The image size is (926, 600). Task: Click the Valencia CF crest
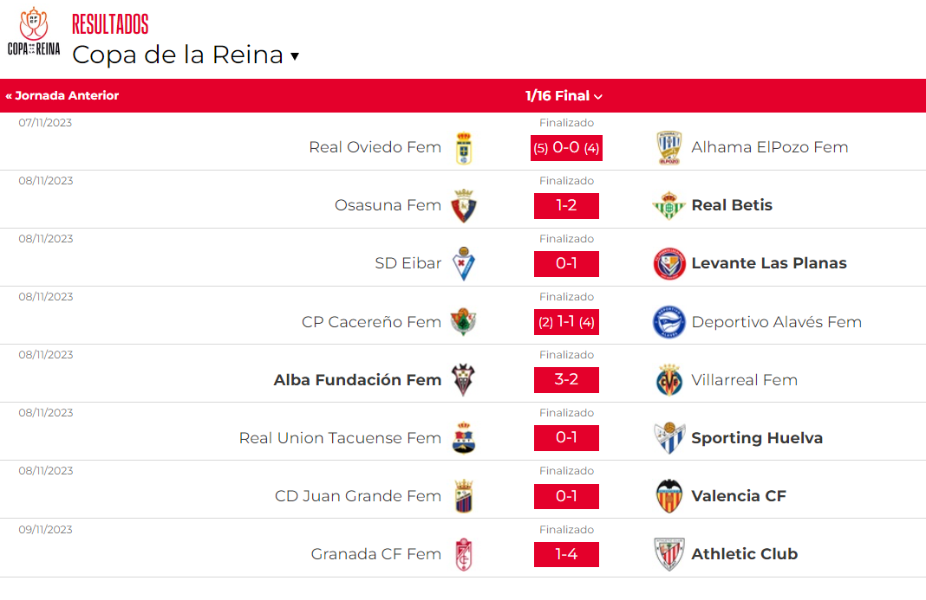[x=669, y=496]
